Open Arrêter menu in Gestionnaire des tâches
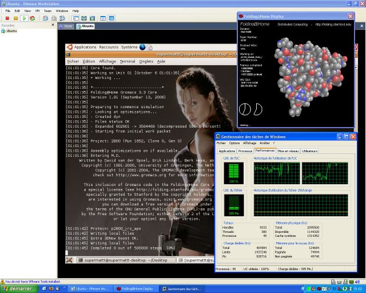The image size is (366, 293). (264, 143)
